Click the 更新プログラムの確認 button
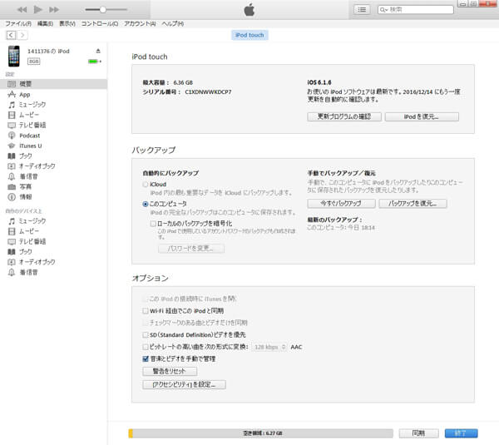 [x=344, y=116]
